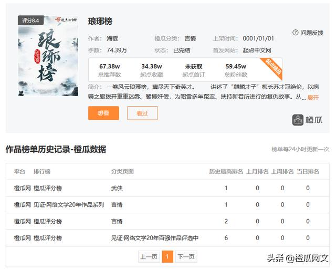Click the 评分8.4 rating badge
The height and width of the screenshot is (270, 336).
click(x=30, y=20)
